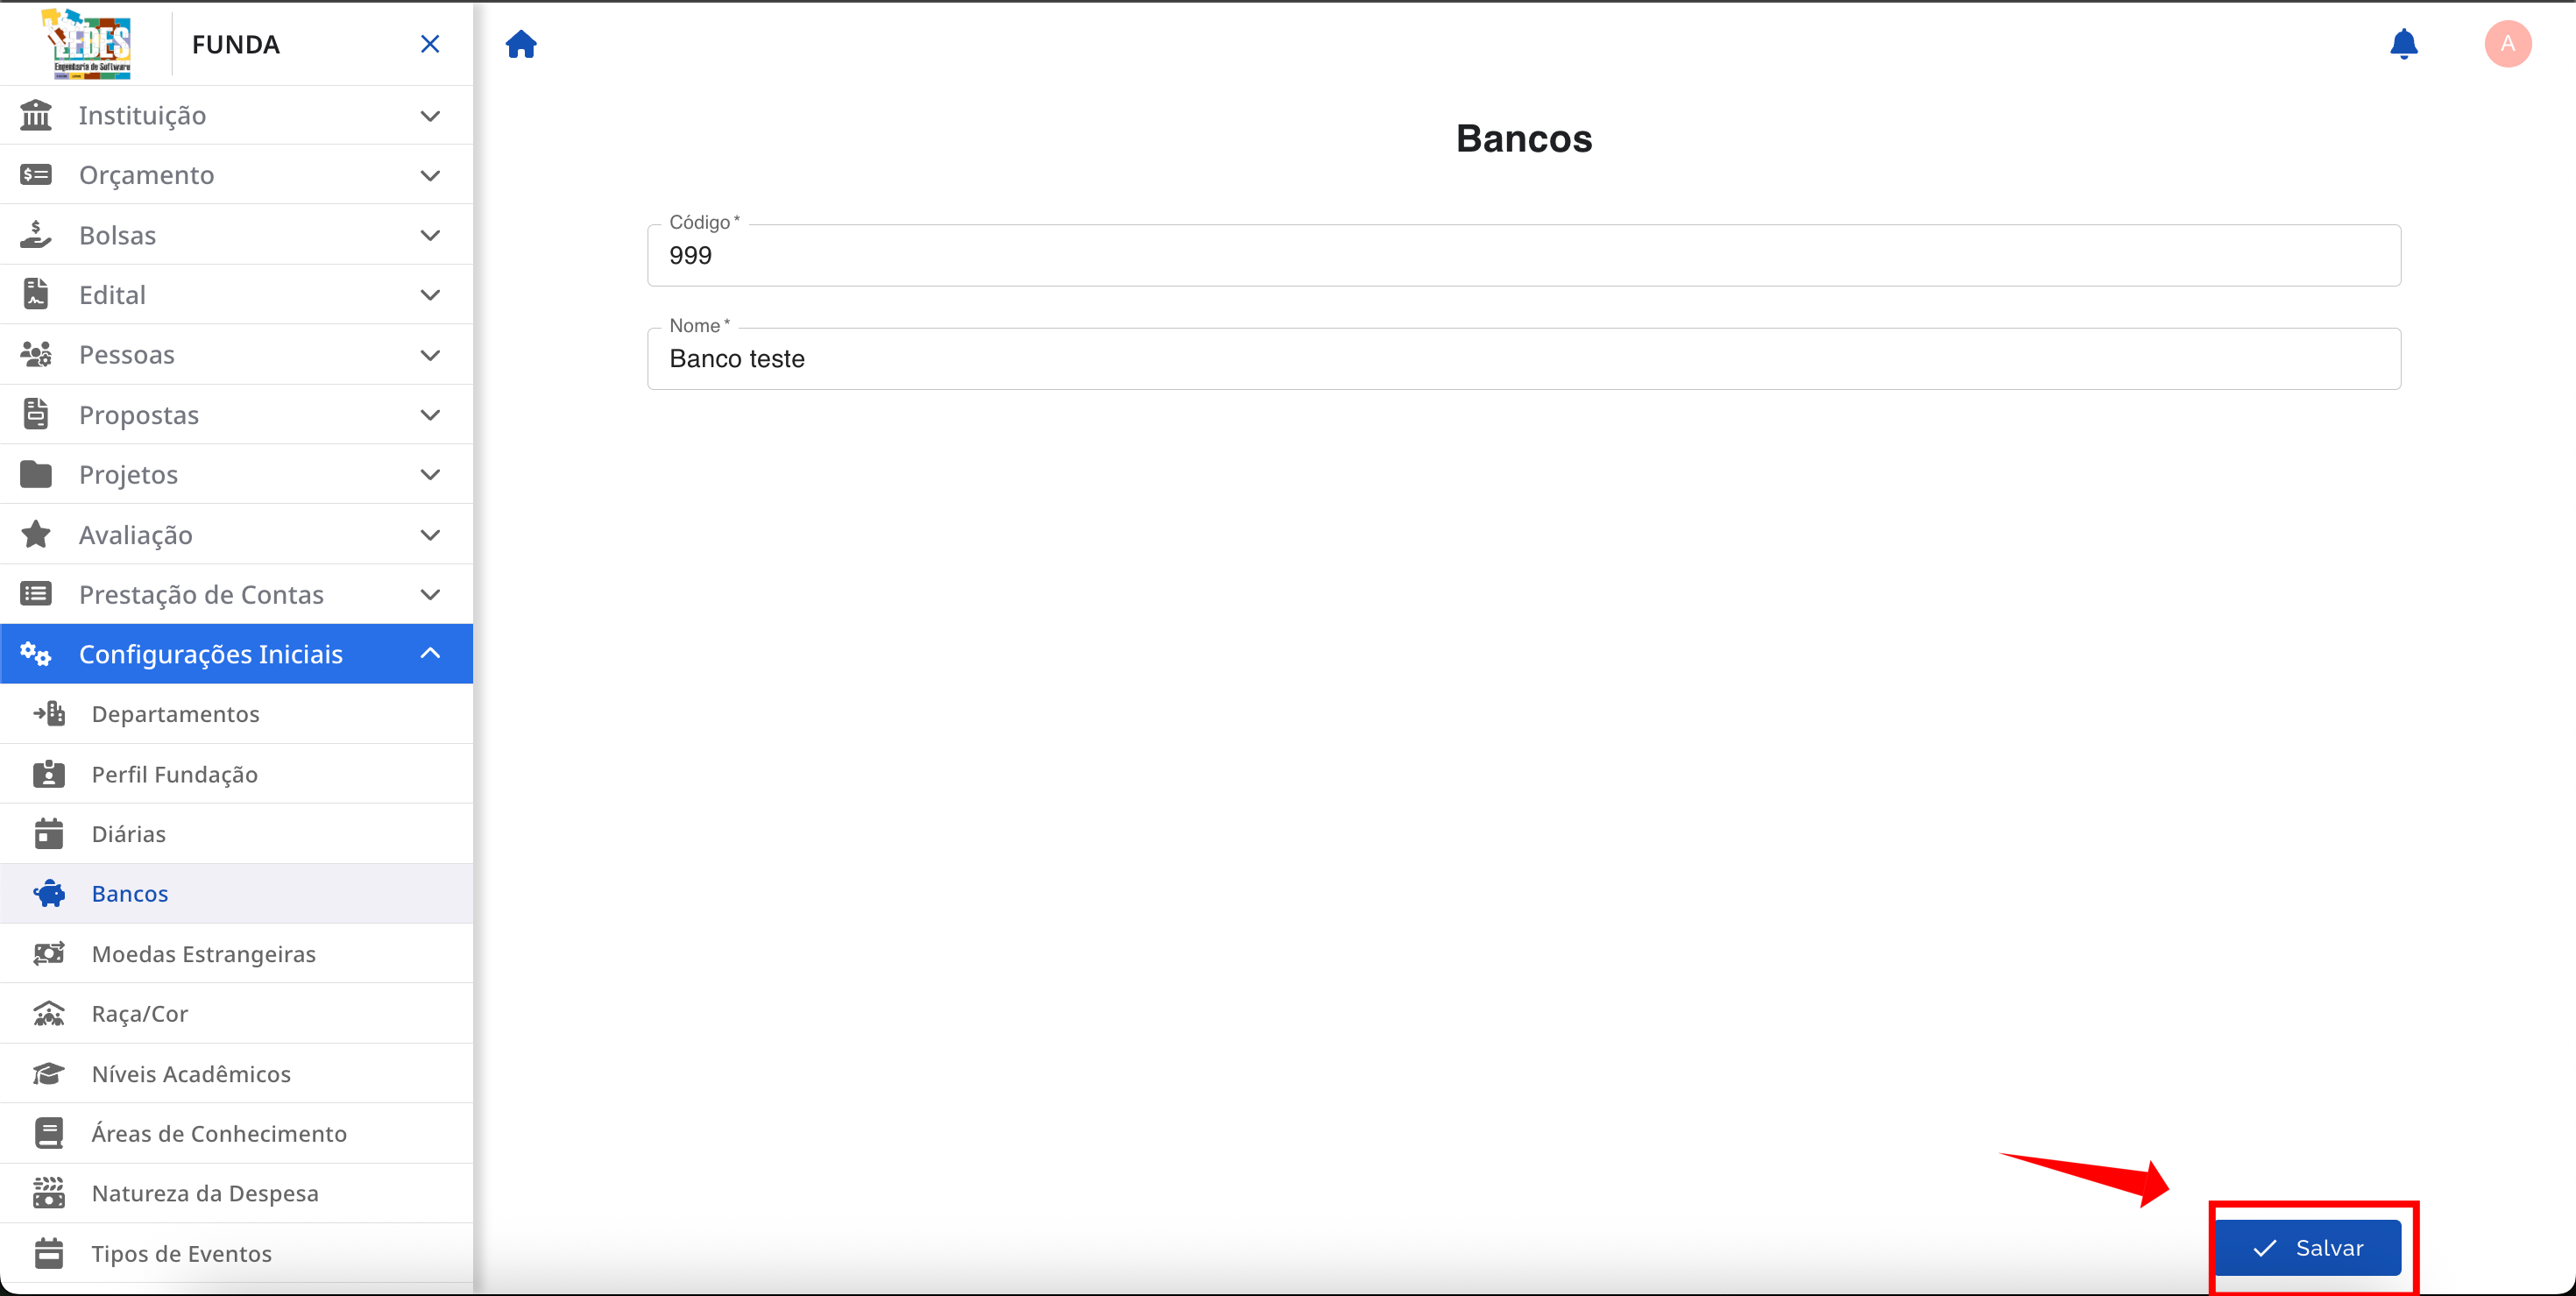Click the Departamentos icon in sidebar
This screenshot has width=2576, height=1296.
48,713
